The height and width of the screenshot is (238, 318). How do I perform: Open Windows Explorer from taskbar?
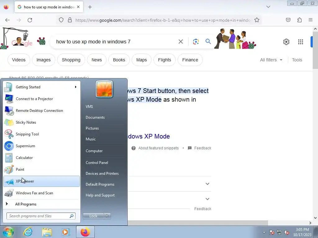coord(47,232)
